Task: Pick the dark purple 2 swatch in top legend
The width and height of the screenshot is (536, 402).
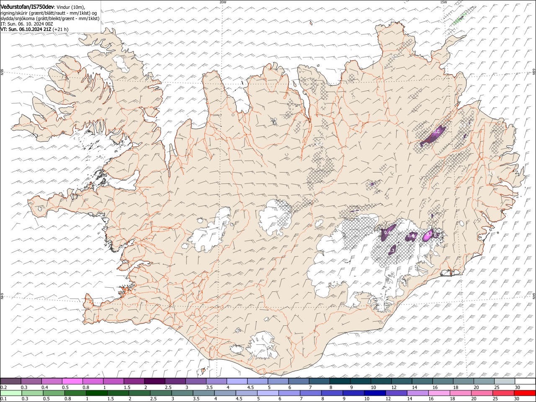Action: click(154, 381)
